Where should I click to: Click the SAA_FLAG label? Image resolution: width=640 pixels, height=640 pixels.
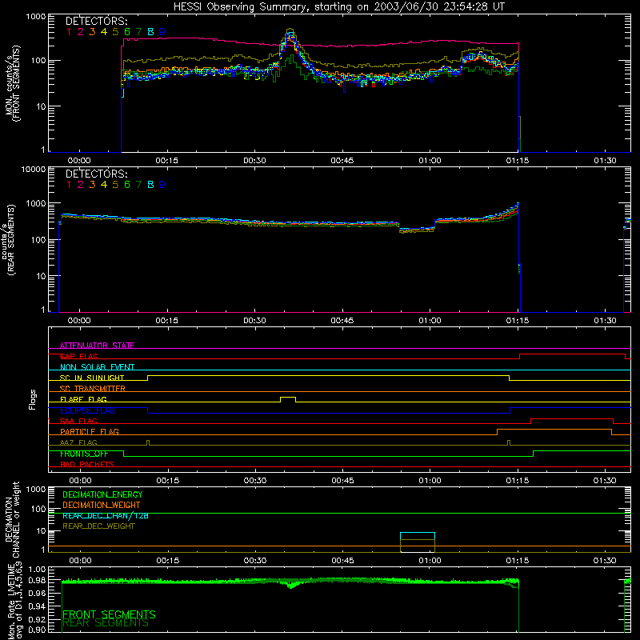78,421
